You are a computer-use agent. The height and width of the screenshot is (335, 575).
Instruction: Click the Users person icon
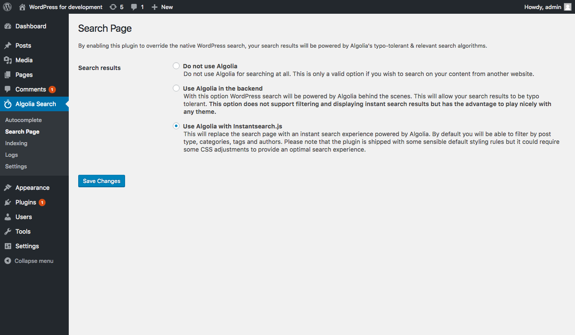coord(8,217)
